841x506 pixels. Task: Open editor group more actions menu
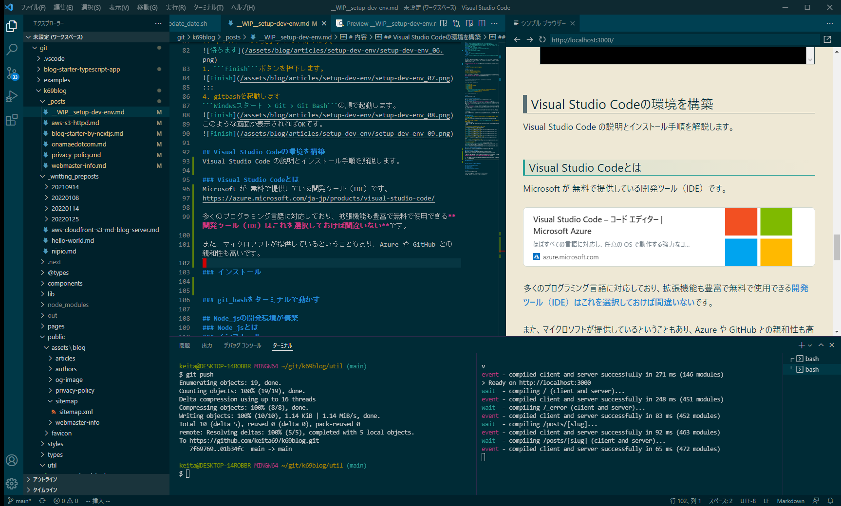click(x=494, y=23)
